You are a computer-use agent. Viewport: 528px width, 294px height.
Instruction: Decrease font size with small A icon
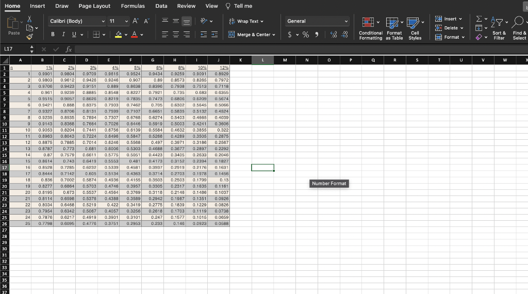click(x=146, y=21)
